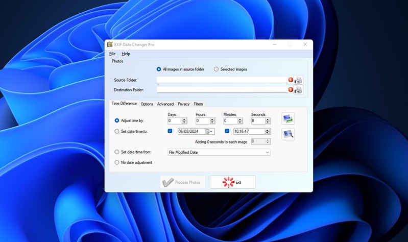
Task: Switch to the Options tab
Action: point(147,104)
